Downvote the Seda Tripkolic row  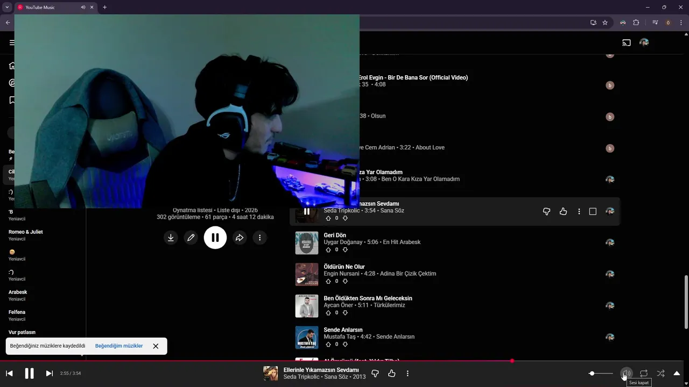coord(345,218)
